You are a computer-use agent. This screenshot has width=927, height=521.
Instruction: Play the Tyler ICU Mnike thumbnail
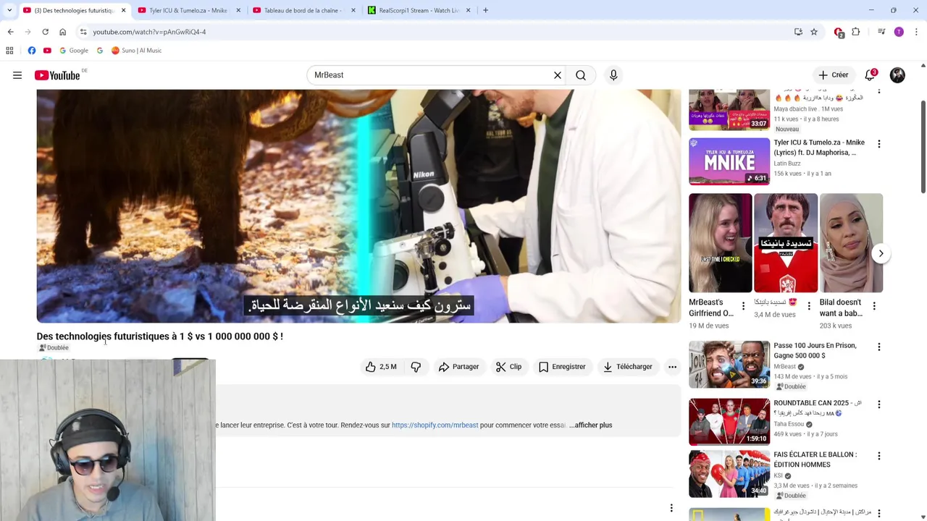tap(729, 161)
